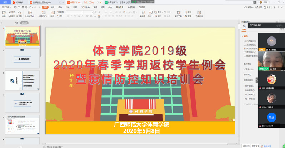Select Pattern Fill (图案填充) radio button
Screen dimensions: 285x148
[x=245, y=52]
